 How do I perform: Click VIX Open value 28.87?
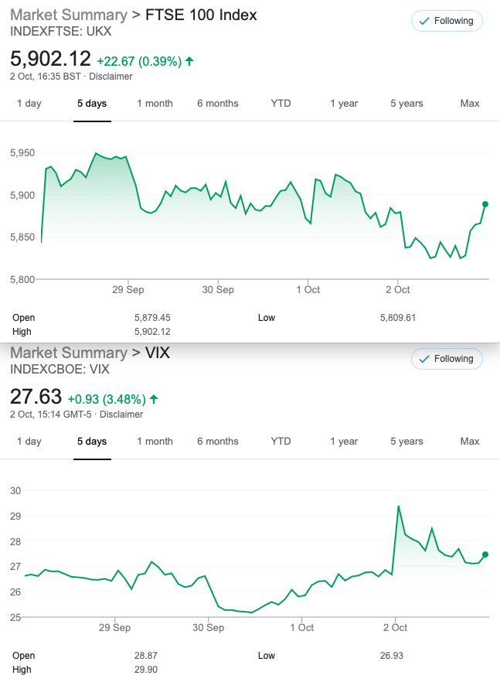pyautogui.click(x=146, y=656)
